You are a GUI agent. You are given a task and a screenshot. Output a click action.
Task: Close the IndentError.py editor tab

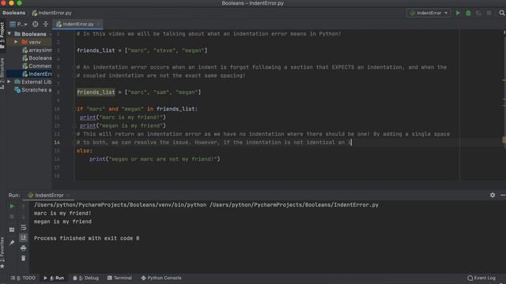98,24
